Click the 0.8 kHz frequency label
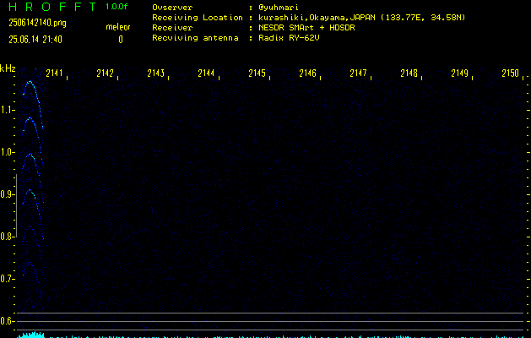531x338 pixels. coord(6,237)
